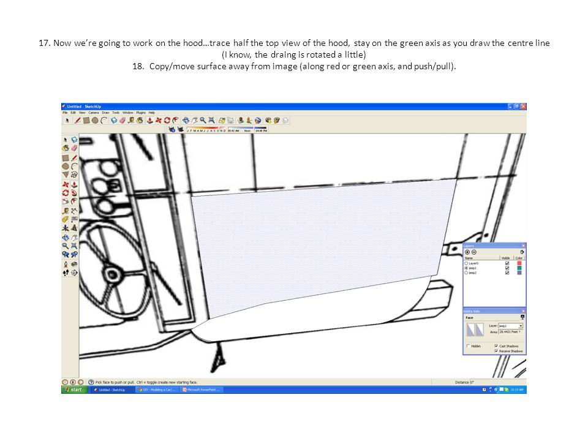Pick the Circle tool in top toolbar
Image resolution: width=588 pixels, height=441 pixels.
click(95, 121)
